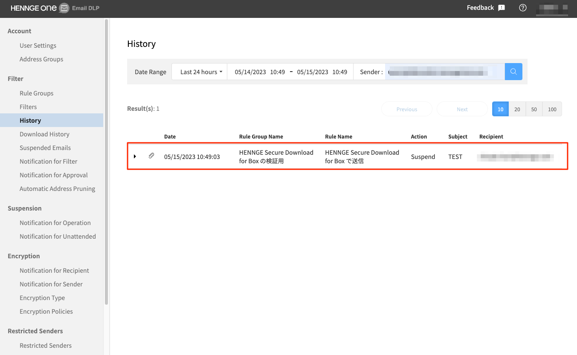Expand the 05/15/2023 10:49:03 history row
Screen dimensions: 577x355
[x=135, y=156]
